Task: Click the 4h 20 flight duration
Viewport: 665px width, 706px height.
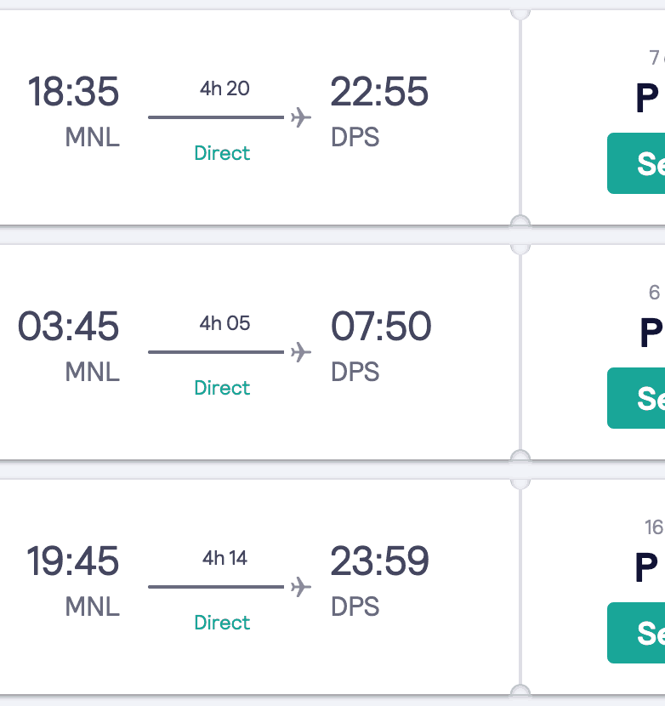Action: pos(225,88)
